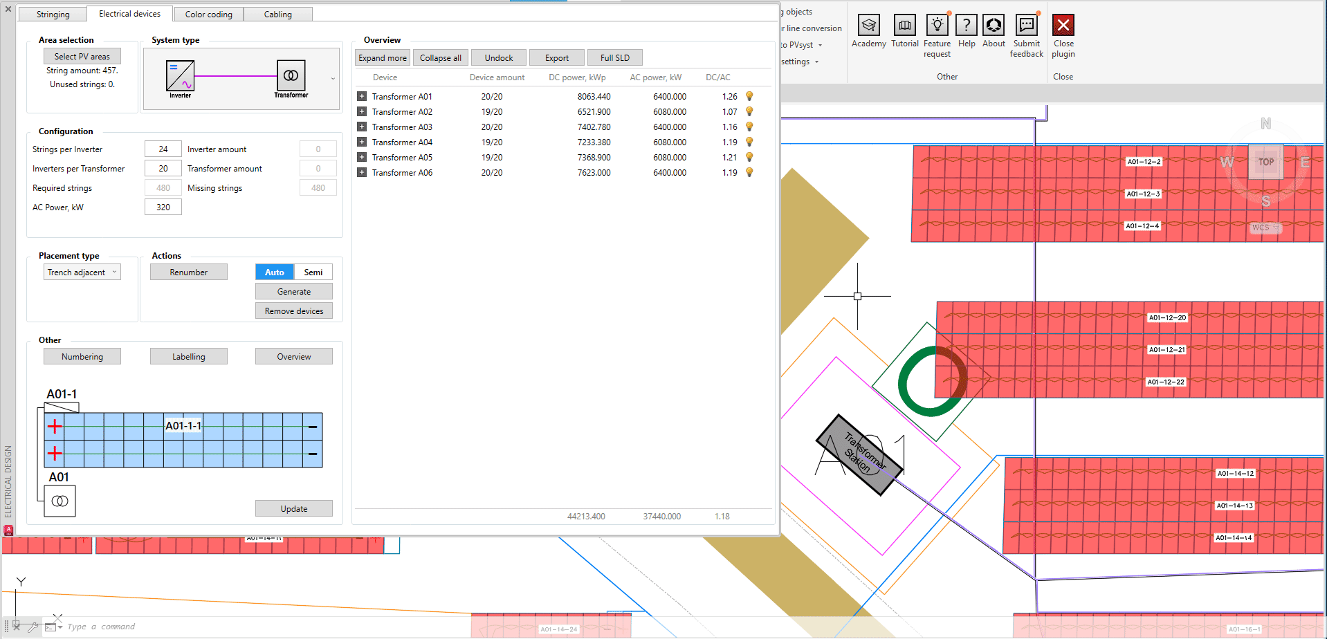Click the lightbulb icon for Transformer A02

[x=749, y=111]
